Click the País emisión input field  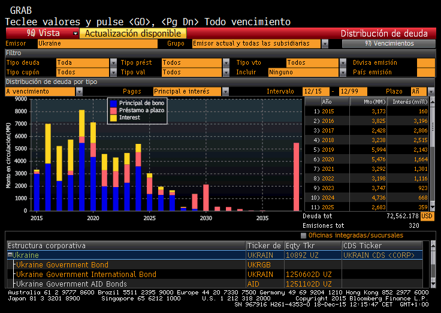426,73
